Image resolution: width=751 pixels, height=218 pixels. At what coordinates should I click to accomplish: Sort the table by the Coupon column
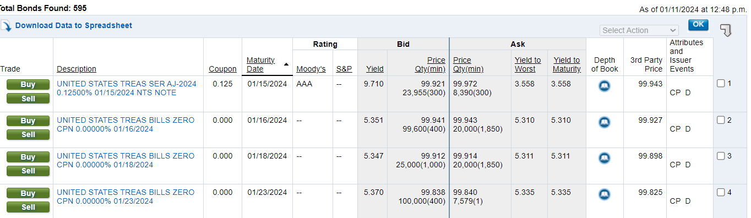pos(223,69)
